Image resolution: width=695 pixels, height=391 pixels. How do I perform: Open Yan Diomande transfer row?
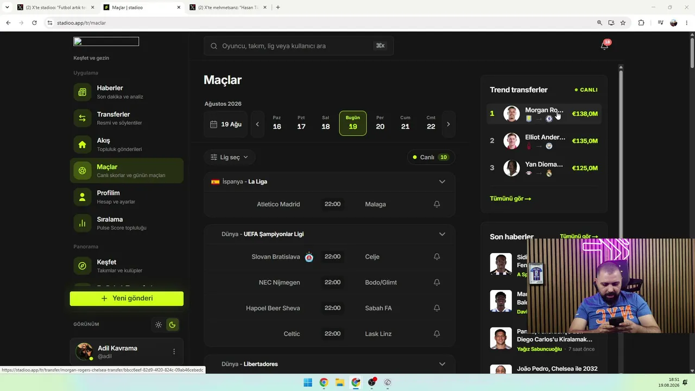[544, 168]
